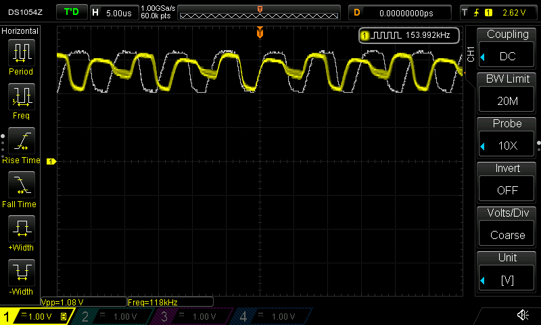The height and width of the screenshot is (325, 541).
Task: Click the small trigger marker in memory bar
Action: 260,9
